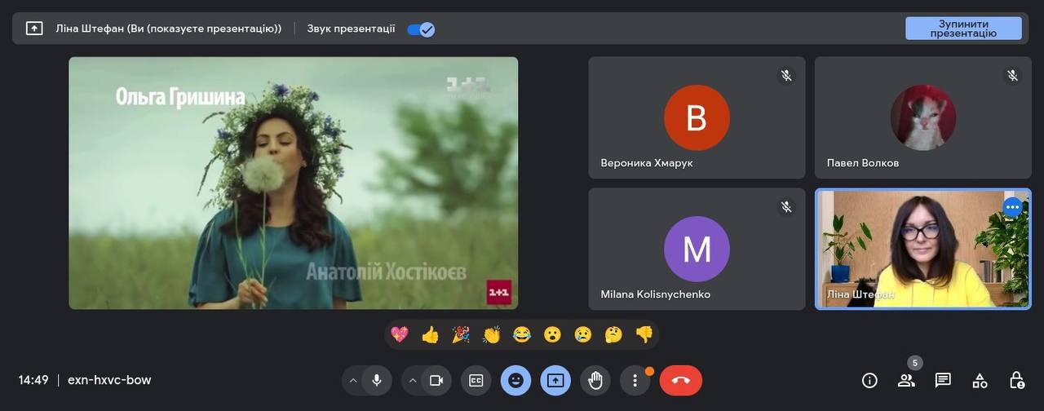Image resolution: width=1044 pixels, height=411 pixels.
Task: Turn off the presentation audio switch
Action: pyautogui.click(x=421, y=29)
